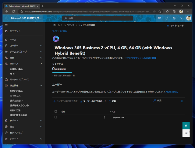Follow the Azure portal link
Screen dimensions: 195x148
point(171,92)
